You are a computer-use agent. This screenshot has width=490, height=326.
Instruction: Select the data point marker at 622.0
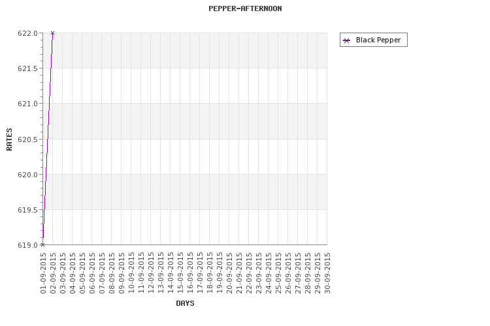pos(52,33)
